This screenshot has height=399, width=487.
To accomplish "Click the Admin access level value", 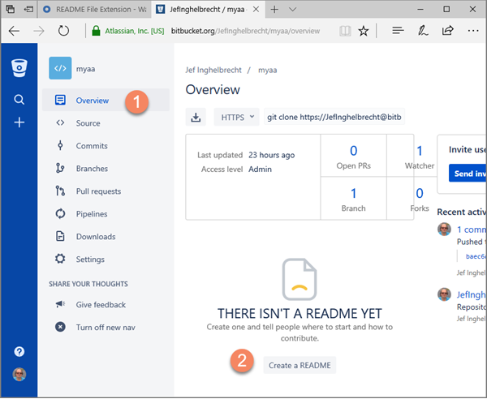I will coord(260,169).
